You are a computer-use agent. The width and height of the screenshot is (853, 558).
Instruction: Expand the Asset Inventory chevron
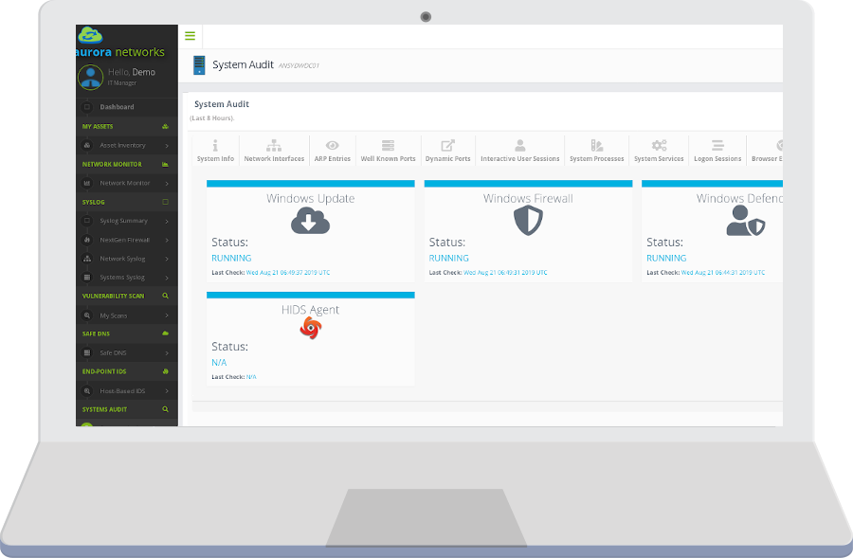167,146
